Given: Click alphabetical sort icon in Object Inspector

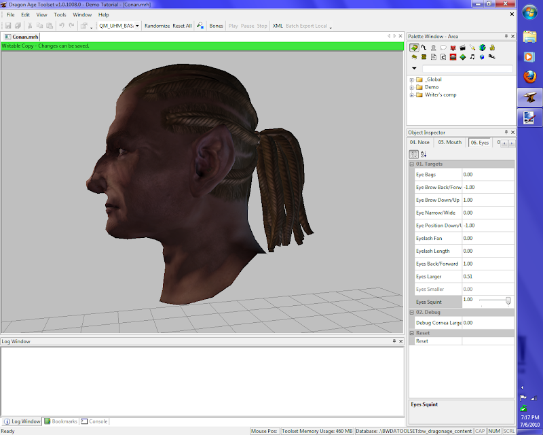Looking at the screenshot, I should coord(424,154).
